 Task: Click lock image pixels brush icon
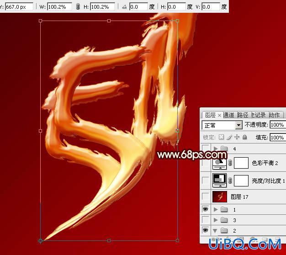pyautogui.click(x=229, y=137)
